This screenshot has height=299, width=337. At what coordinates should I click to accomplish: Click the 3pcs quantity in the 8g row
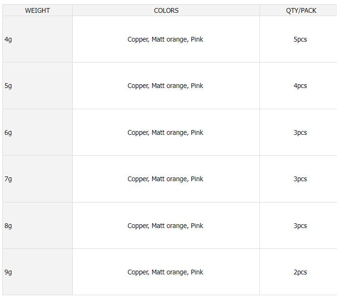click(300, 226)
